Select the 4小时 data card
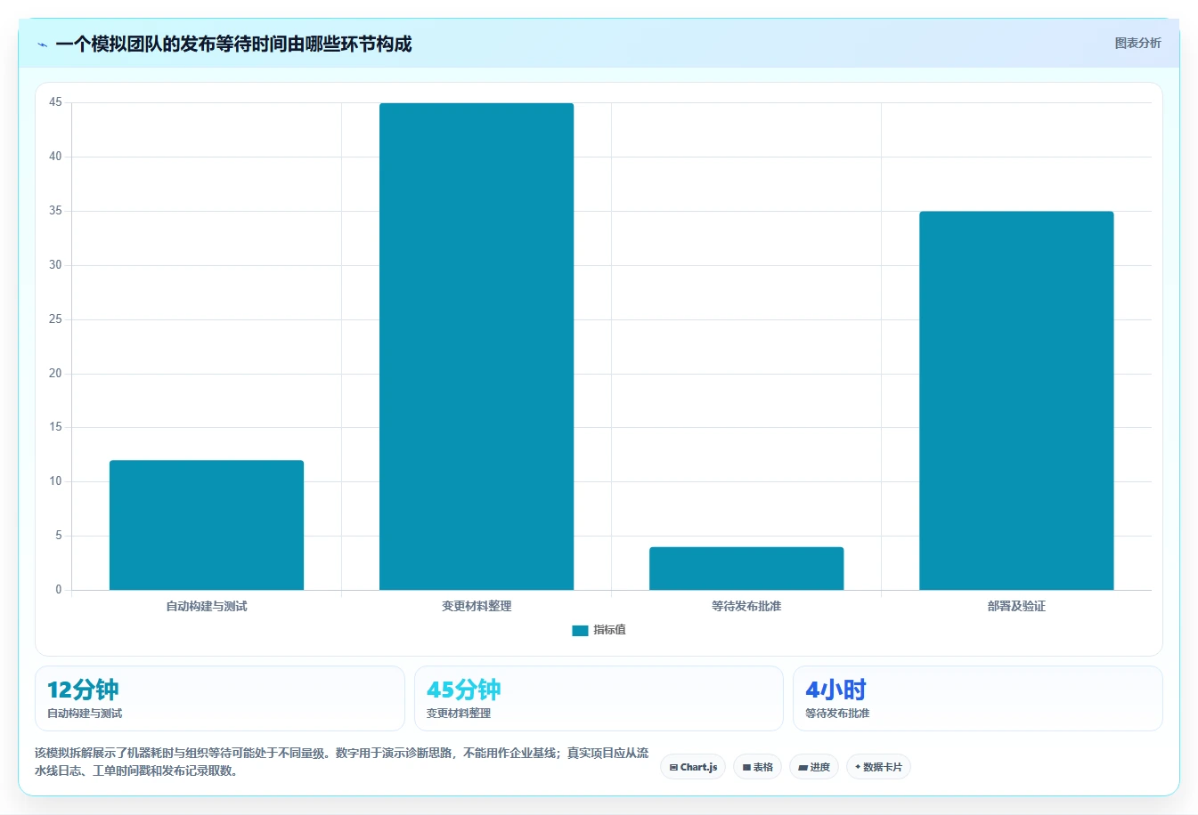Screen dimensions: 1198x815 (978, 698)
